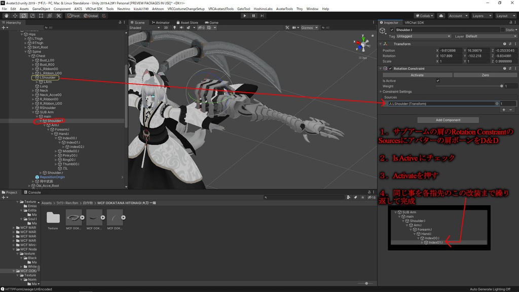Select the Rect Transform tool

41,16
